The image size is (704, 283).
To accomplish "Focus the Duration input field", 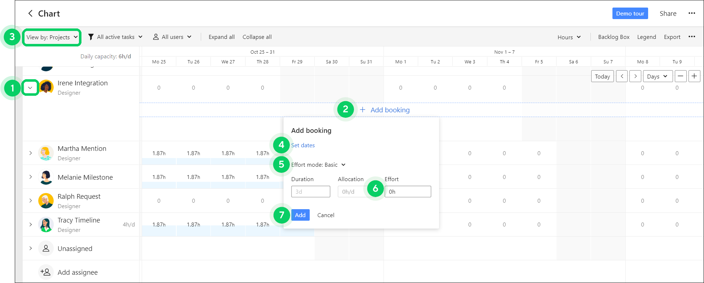I will click(311, 192).
